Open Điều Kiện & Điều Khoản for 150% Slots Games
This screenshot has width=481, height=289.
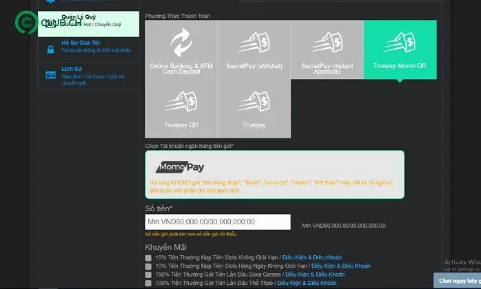315,275
